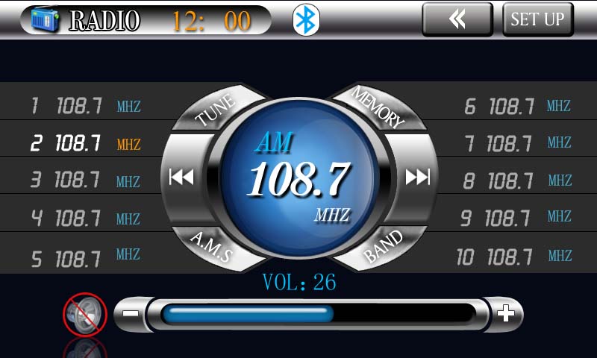Skip to previous station with rewind button
Image resolution: width=597 pixels, height=358 pixels.
click(181, 177)
